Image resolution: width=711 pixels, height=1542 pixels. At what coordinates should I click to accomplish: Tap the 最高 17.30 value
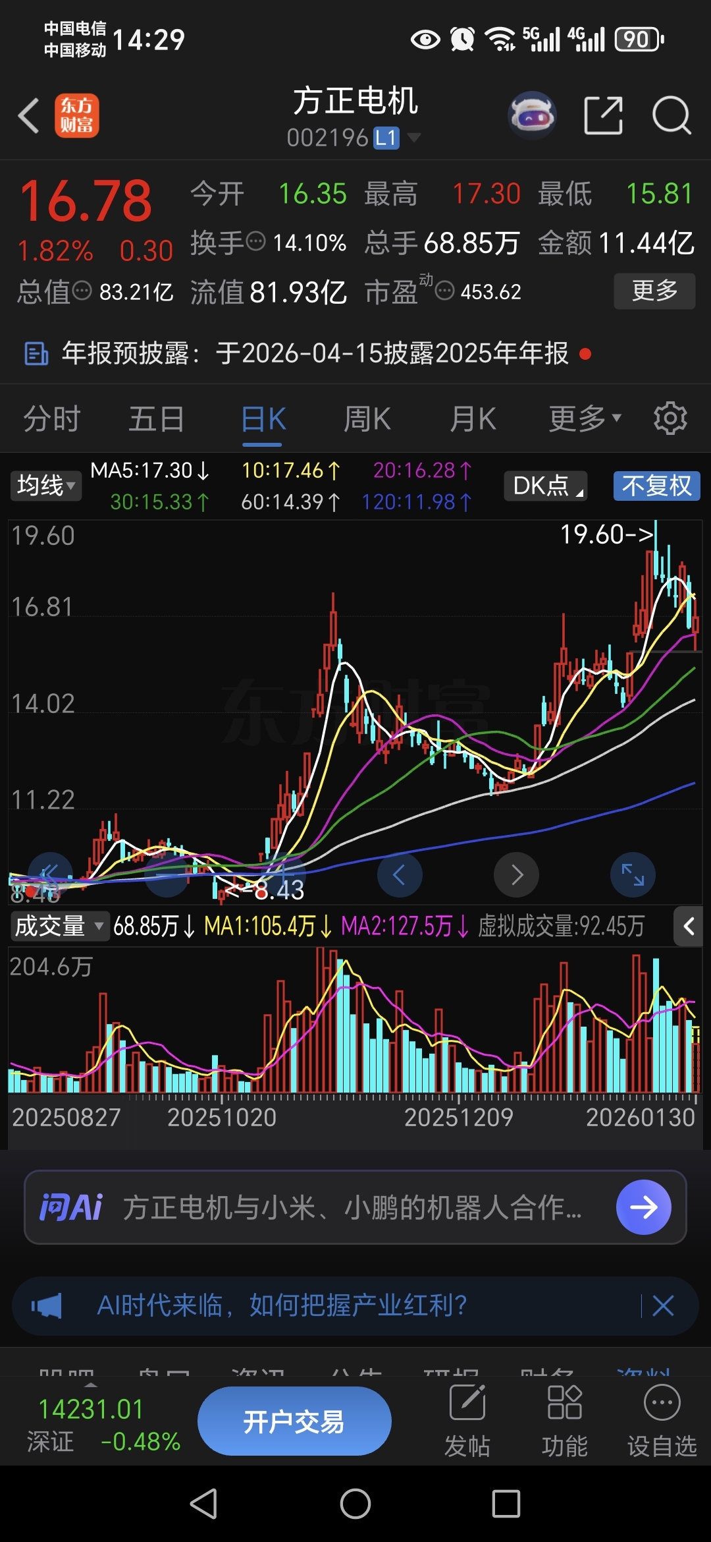(487, 194)
